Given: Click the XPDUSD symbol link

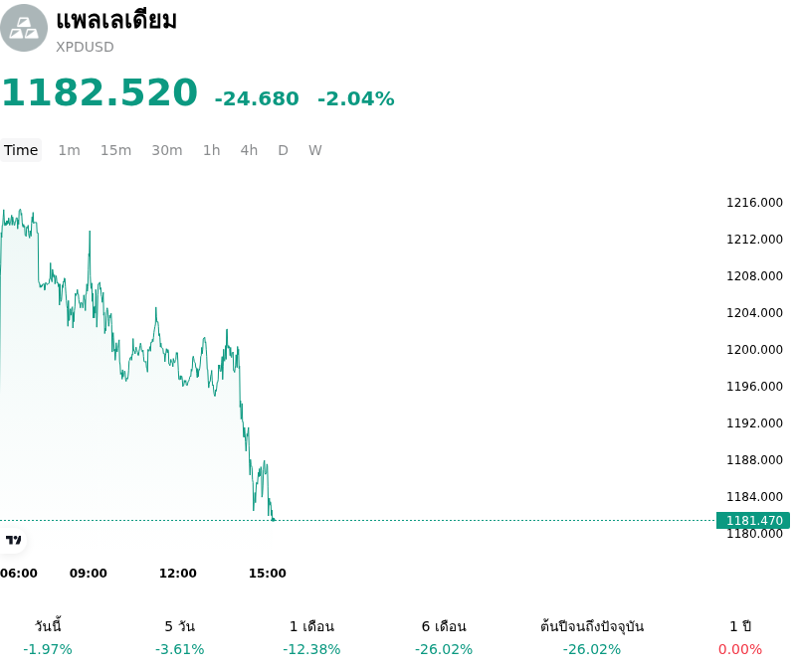Looking at the screenshot, I should [85, 47].
